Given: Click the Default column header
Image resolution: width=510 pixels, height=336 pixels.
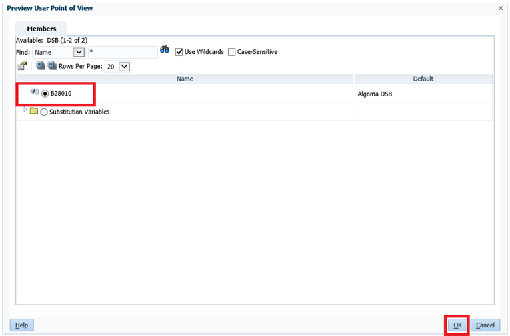Looking at the screenshot, I should pyautogui.click(x=423, y=79).
